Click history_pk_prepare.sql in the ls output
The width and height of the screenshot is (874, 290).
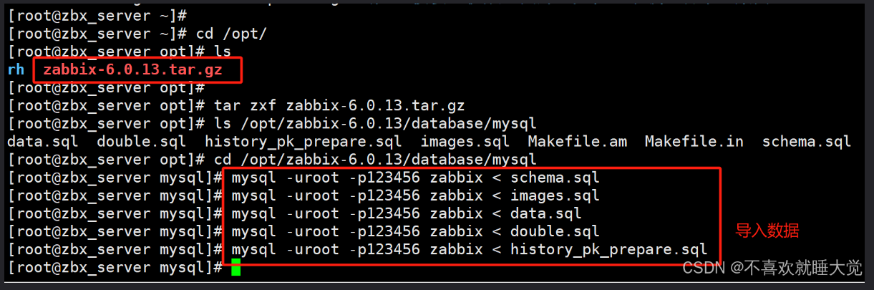pyautogui.click(x=304, y=142)
